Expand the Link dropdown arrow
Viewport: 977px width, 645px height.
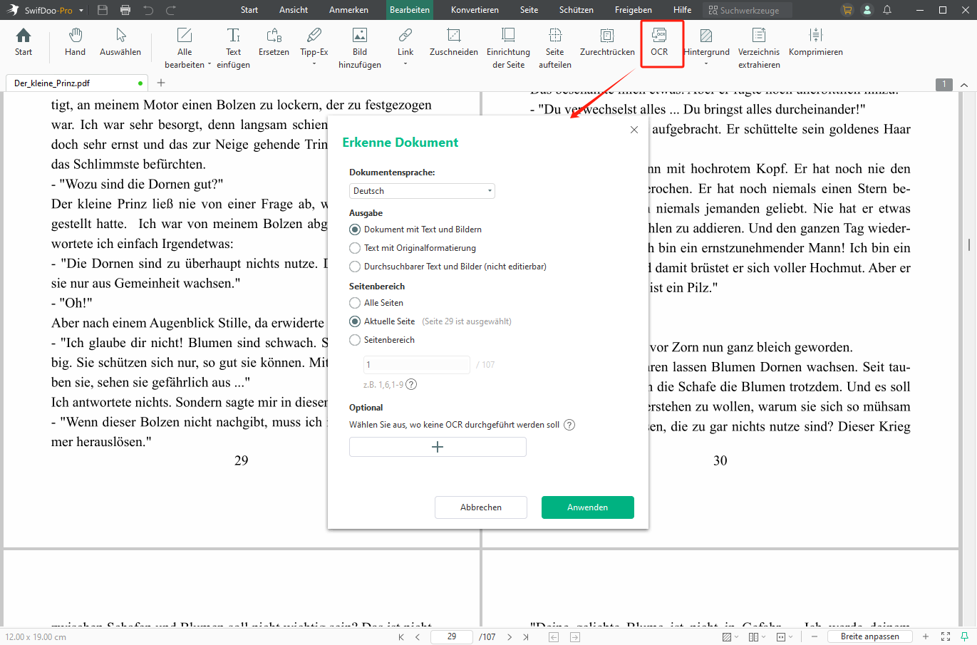(x=405, y=64)
